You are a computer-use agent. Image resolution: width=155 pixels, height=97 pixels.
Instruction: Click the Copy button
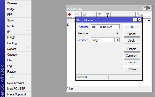pyautogui.click(x=132, y=62)
